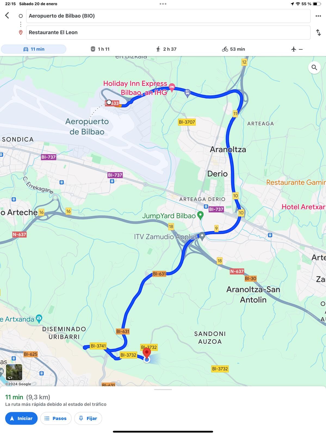Tap the ITV Zamudio Applus marker
Viewport: 326px width, 435px height.
(202, 236)
